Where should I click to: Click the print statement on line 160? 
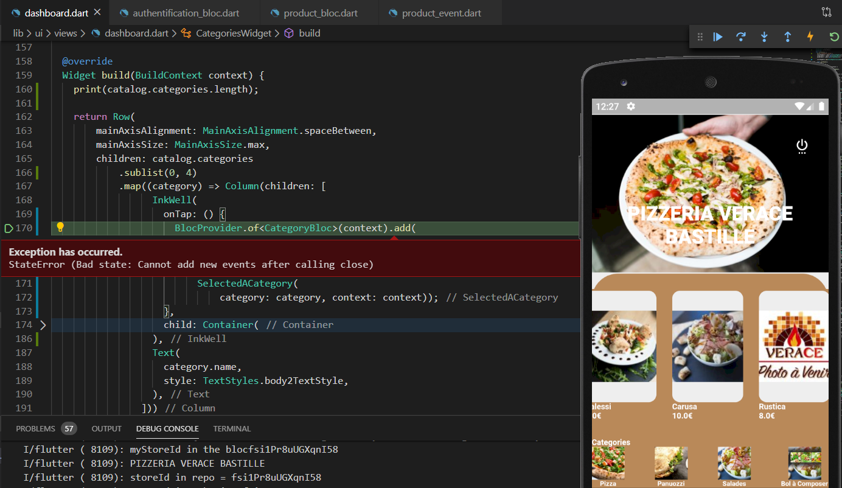[166, 89]
